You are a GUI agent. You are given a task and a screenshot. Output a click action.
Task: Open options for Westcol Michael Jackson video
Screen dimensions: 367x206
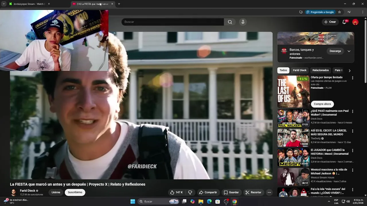353,170
